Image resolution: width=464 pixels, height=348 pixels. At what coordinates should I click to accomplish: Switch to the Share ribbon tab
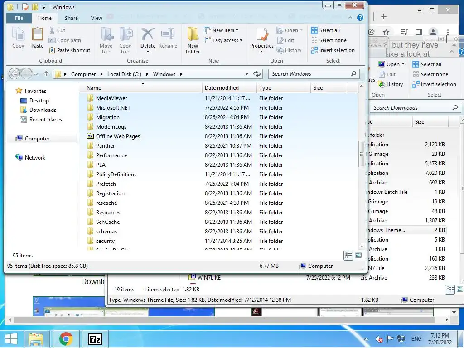pos(71,18)
